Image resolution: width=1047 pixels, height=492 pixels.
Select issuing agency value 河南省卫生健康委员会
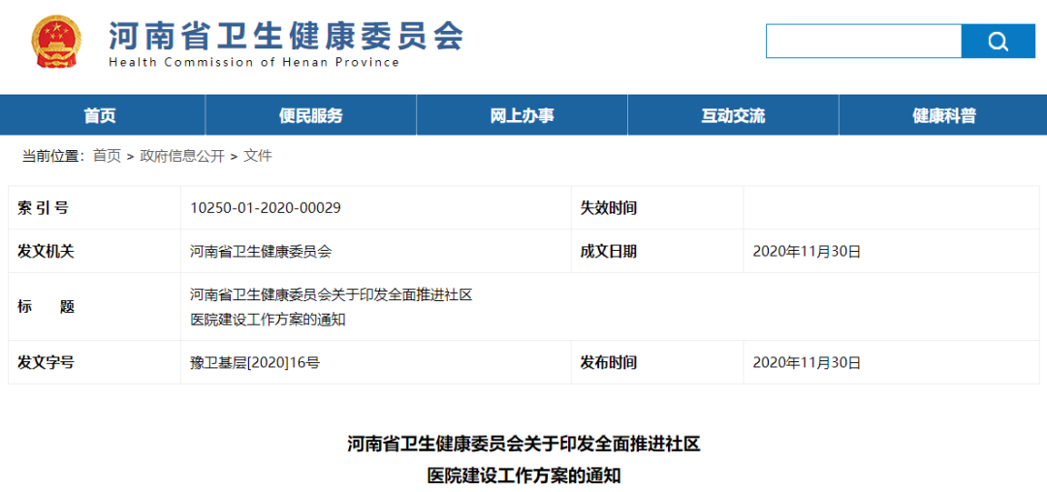pos(261,252)
